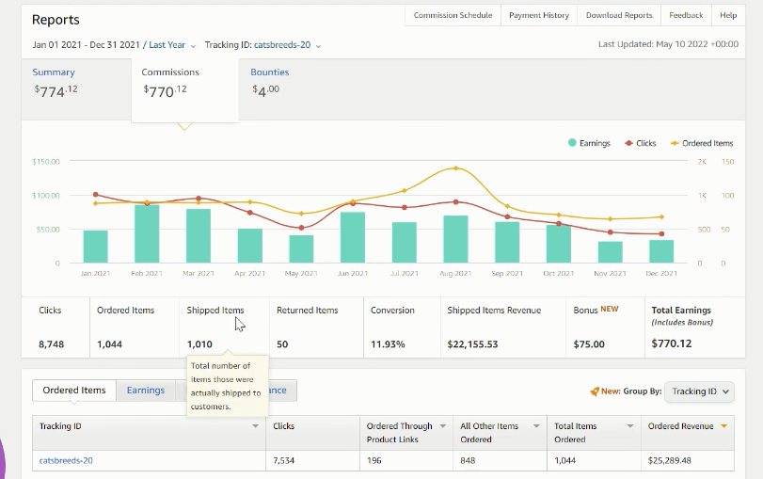Click the Feb 2021 earnings bar
The width and height of the screenshot is (763, 479).
pos(147,233)
